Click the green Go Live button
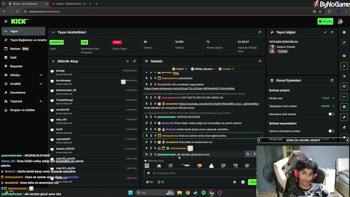This screenshot has height=197, width=350. tap(325, 21)
